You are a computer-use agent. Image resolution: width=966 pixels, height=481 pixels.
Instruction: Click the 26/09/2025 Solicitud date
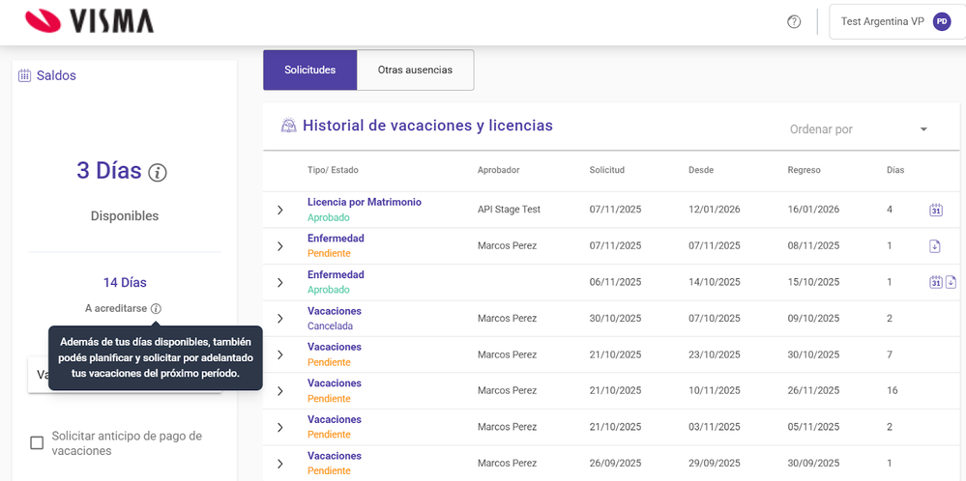tap(615, 464)
